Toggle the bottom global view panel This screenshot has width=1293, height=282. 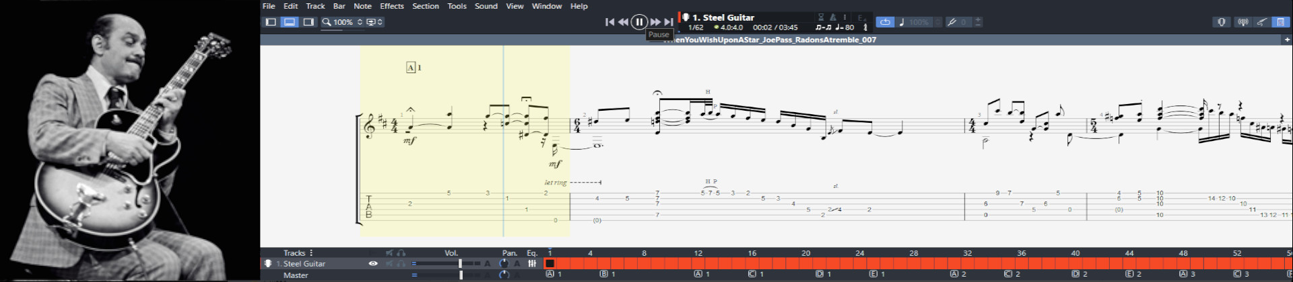tap(290, 22)
